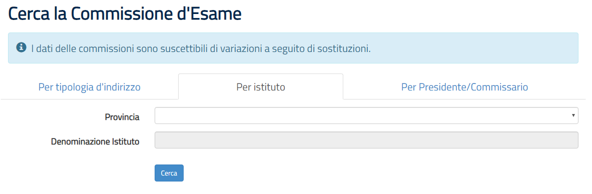Click the info icon in the blue alert
Viewport: 592px width, 194px height.
(x=21, y=47)
